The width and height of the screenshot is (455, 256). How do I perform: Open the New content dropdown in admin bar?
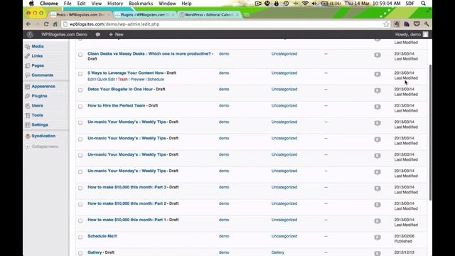[x=116, y=35]
